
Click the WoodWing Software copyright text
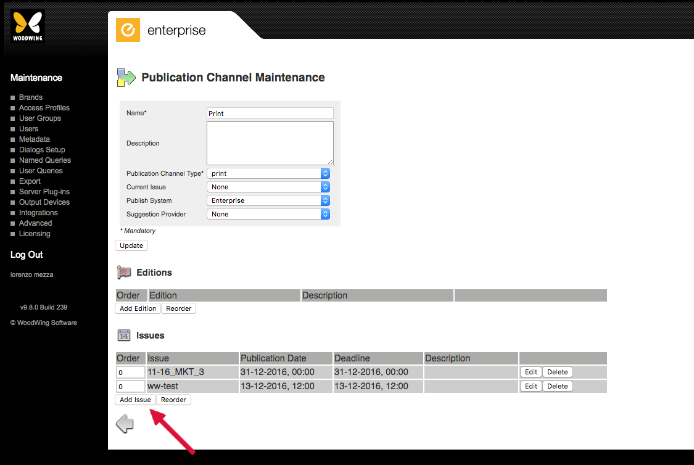(x=44, y=323)
